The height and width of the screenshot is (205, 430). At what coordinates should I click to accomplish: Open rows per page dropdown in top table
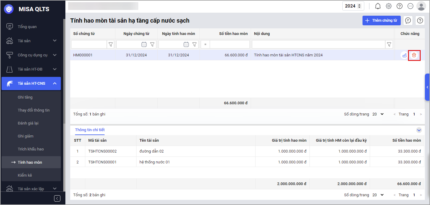(x=378, y=114)
